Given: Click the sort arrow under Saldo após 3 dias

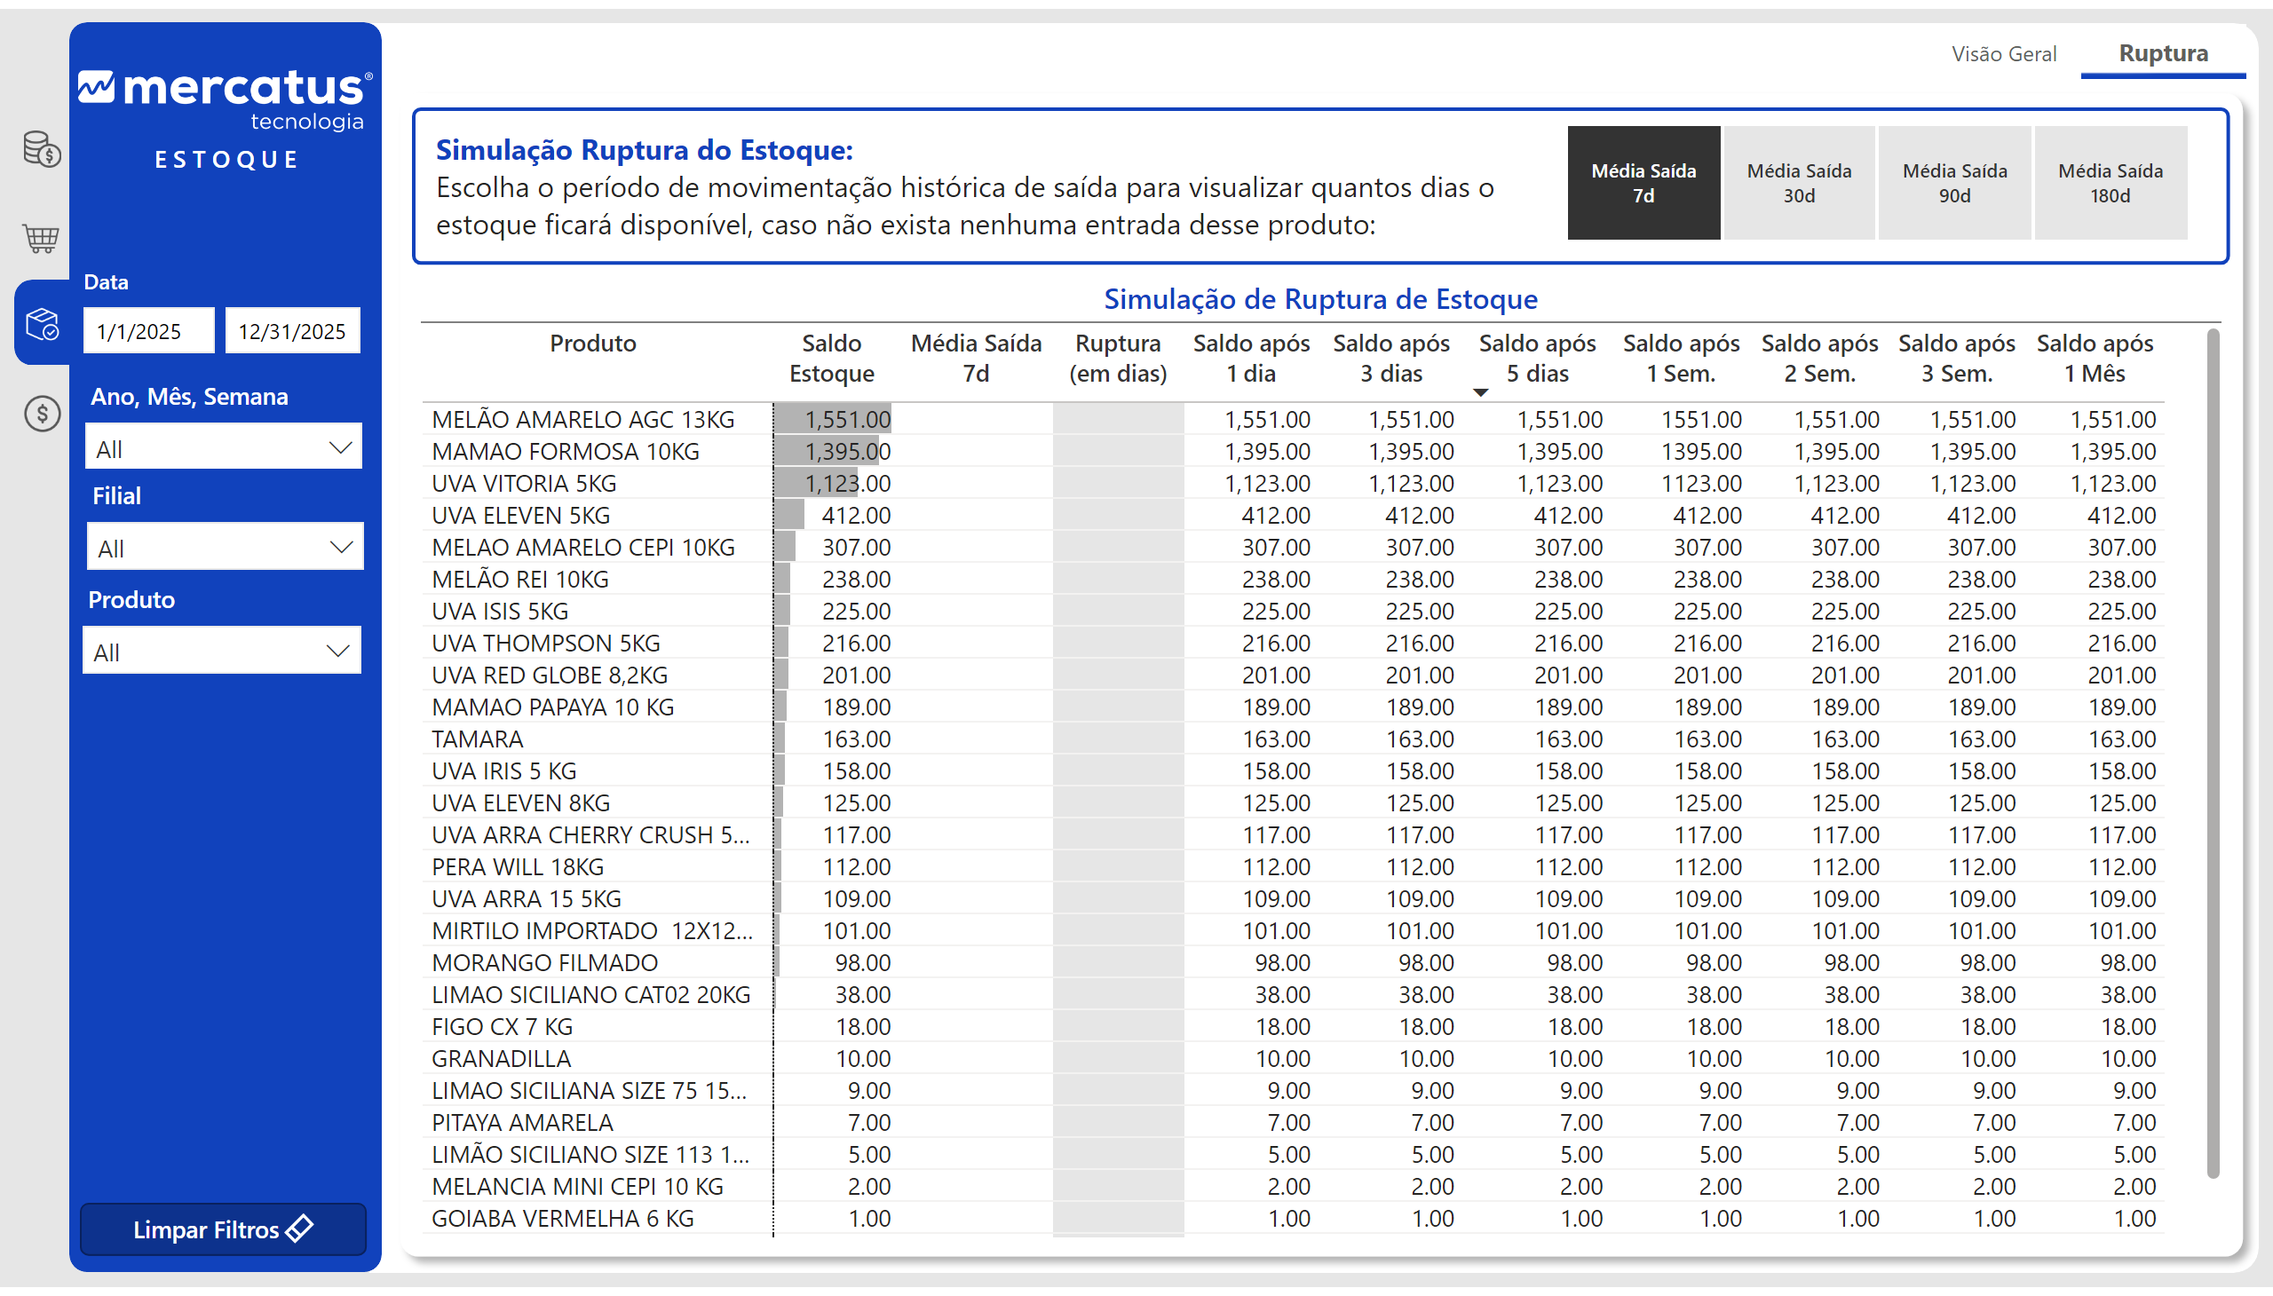Looking at the screenshot, I should point(1480,392).
